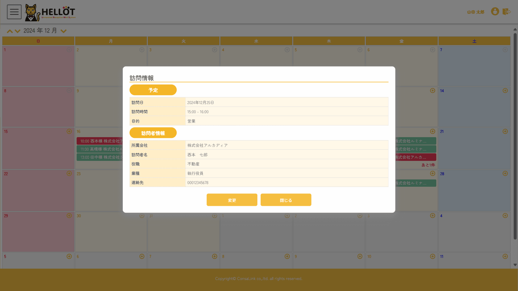Go to next month with down chevron
The height and width of the screenshot is (291, 518).
pos(18,31)
